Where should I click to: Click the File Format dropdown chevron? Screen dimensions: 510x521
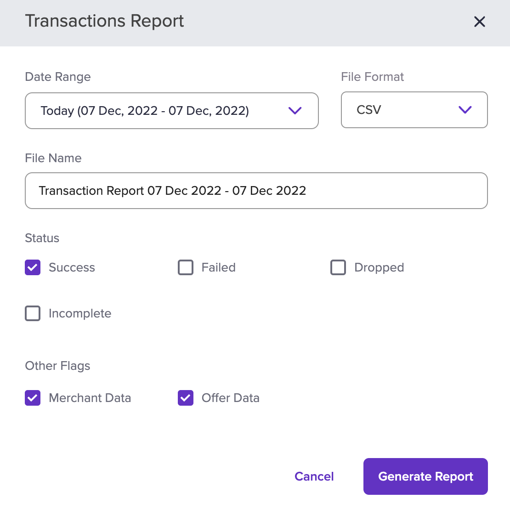pyautogui.click(x=465, y=110)
